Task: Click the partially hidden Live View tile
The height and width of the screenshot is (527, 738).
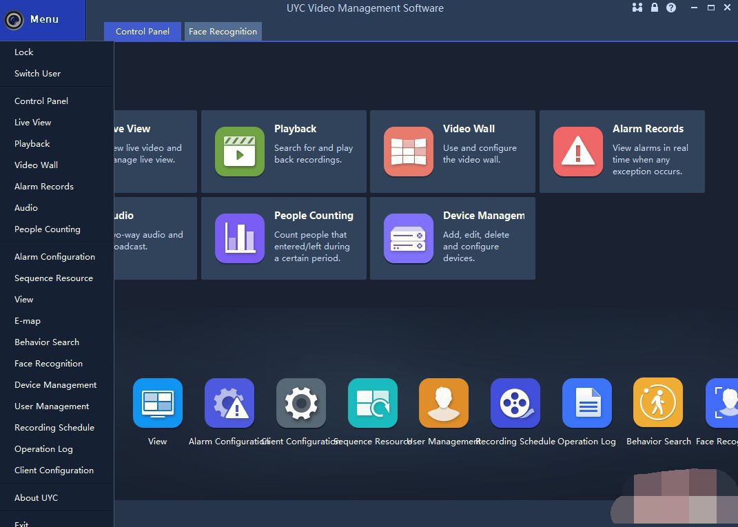Action: (155, 152)
